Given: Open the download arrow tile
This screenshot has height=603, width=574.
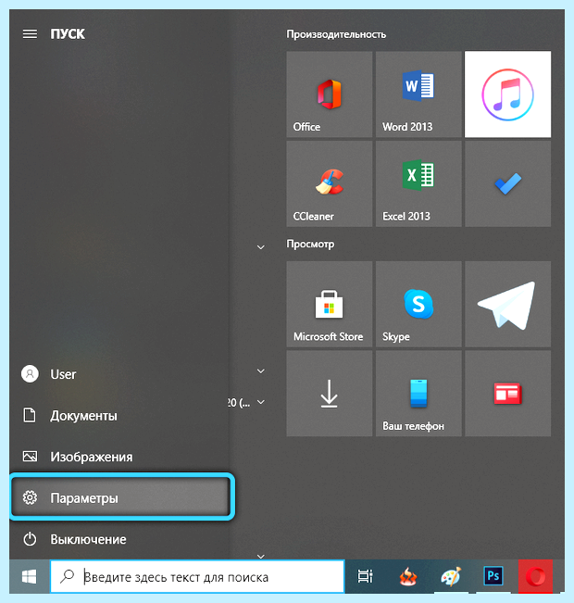Looking at the screenshot, I should click(329, 394).
